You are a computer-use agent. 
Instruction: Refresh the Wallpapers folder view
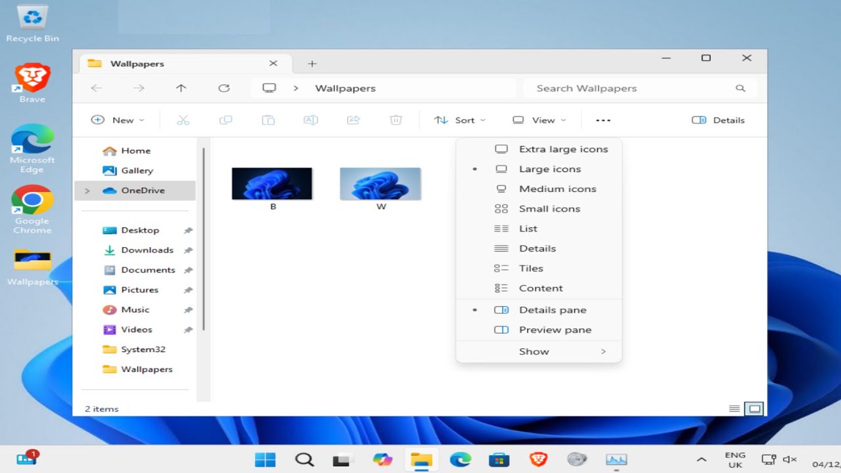(x=224, y=88)
